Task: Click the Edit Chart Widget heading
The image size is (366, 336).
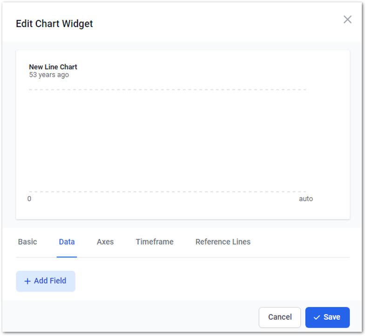Action: click(54, 24)
